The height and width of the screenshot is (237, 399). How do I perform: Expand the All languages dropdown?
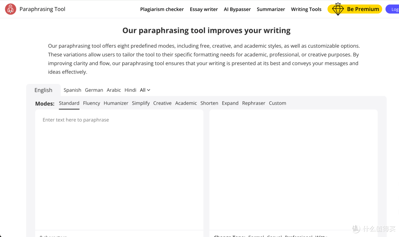pos(145,90)
